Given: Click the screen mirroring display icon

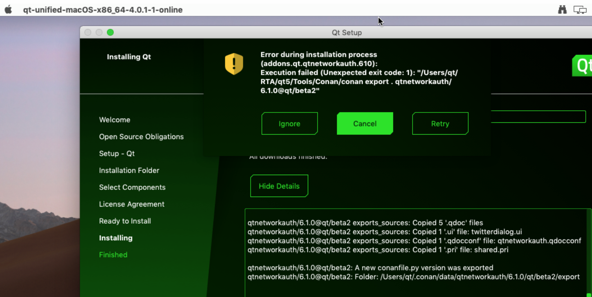Looking at the screenshot, I should pyautogui.click(x=580, y=9).
